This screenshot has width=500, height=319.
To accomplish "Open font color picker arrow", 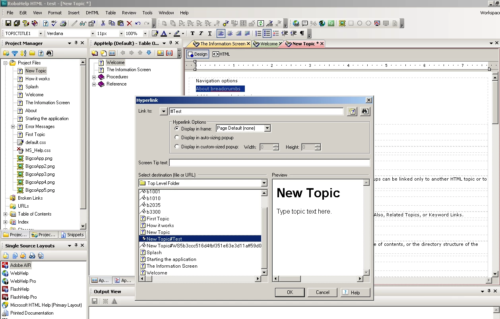I will coord(170,33).
